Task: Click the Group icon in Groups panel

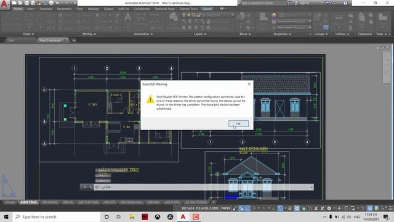Action: (x=317, y=17)
